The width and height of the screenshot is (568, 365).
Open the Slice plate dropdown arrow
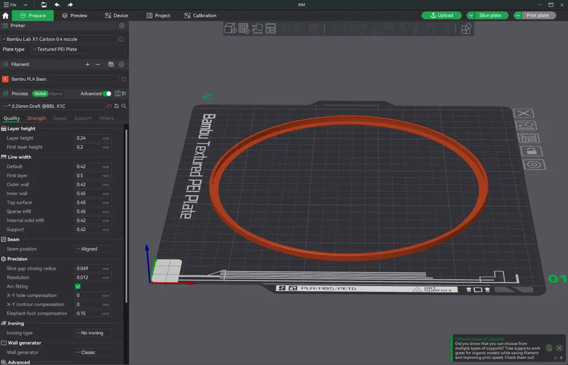(470, 15)
